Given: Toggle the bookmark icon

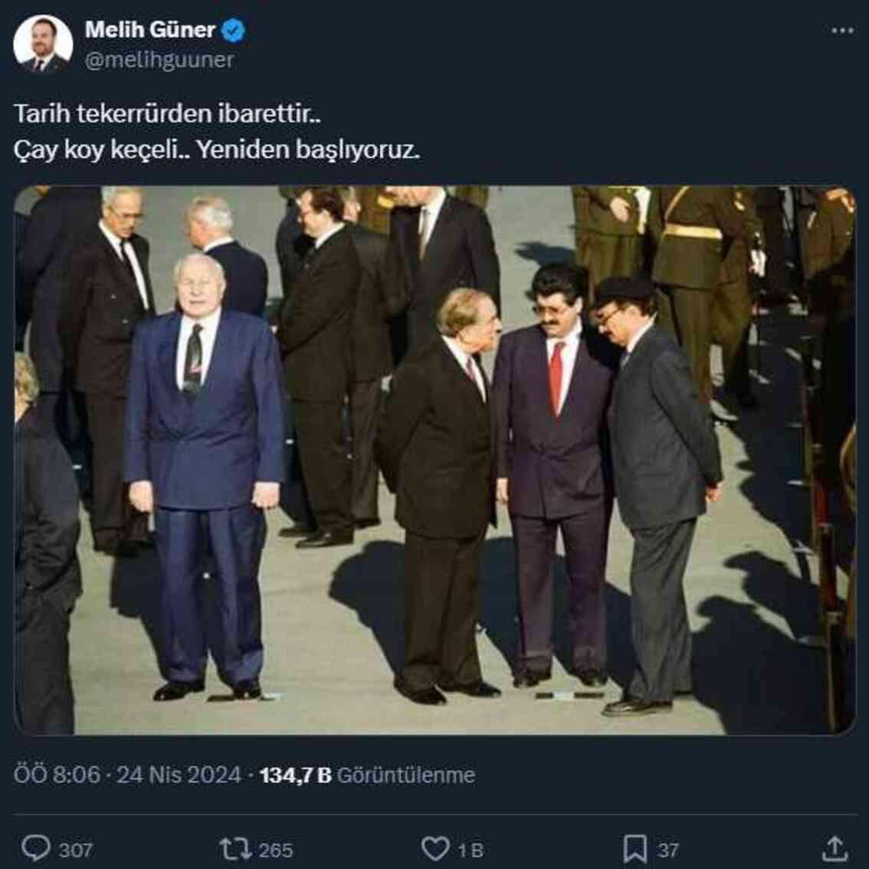Looking at the screenshot, I should coord(635,848).
